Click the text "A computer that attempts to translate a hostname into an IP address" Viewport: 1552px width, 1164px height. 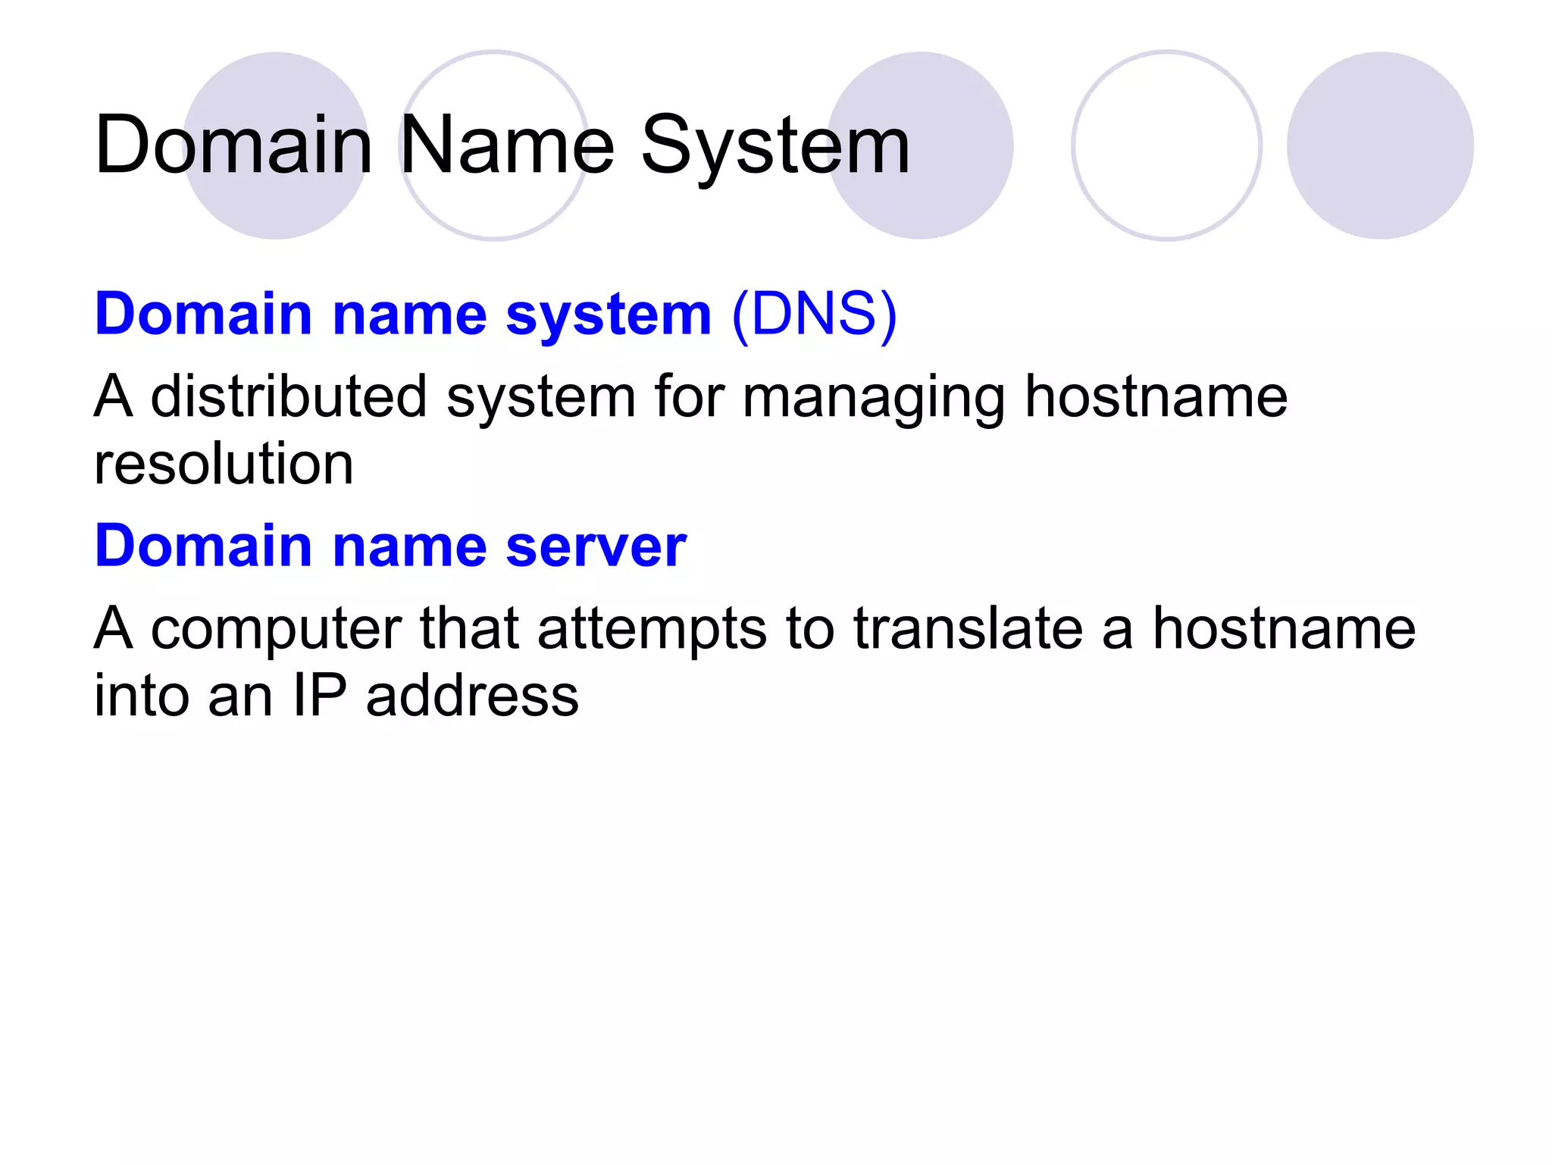pyautogui.click(x=754, y=661)
